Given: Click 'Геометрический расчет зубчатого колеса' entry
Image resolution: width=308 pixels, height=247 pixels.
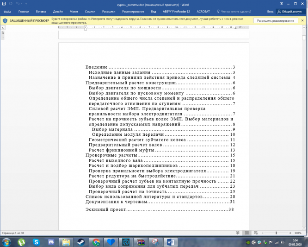Looking at the screenshot, I should pos(137,140).
